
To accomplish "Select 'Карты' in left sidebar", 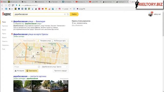I will point(4,33).
